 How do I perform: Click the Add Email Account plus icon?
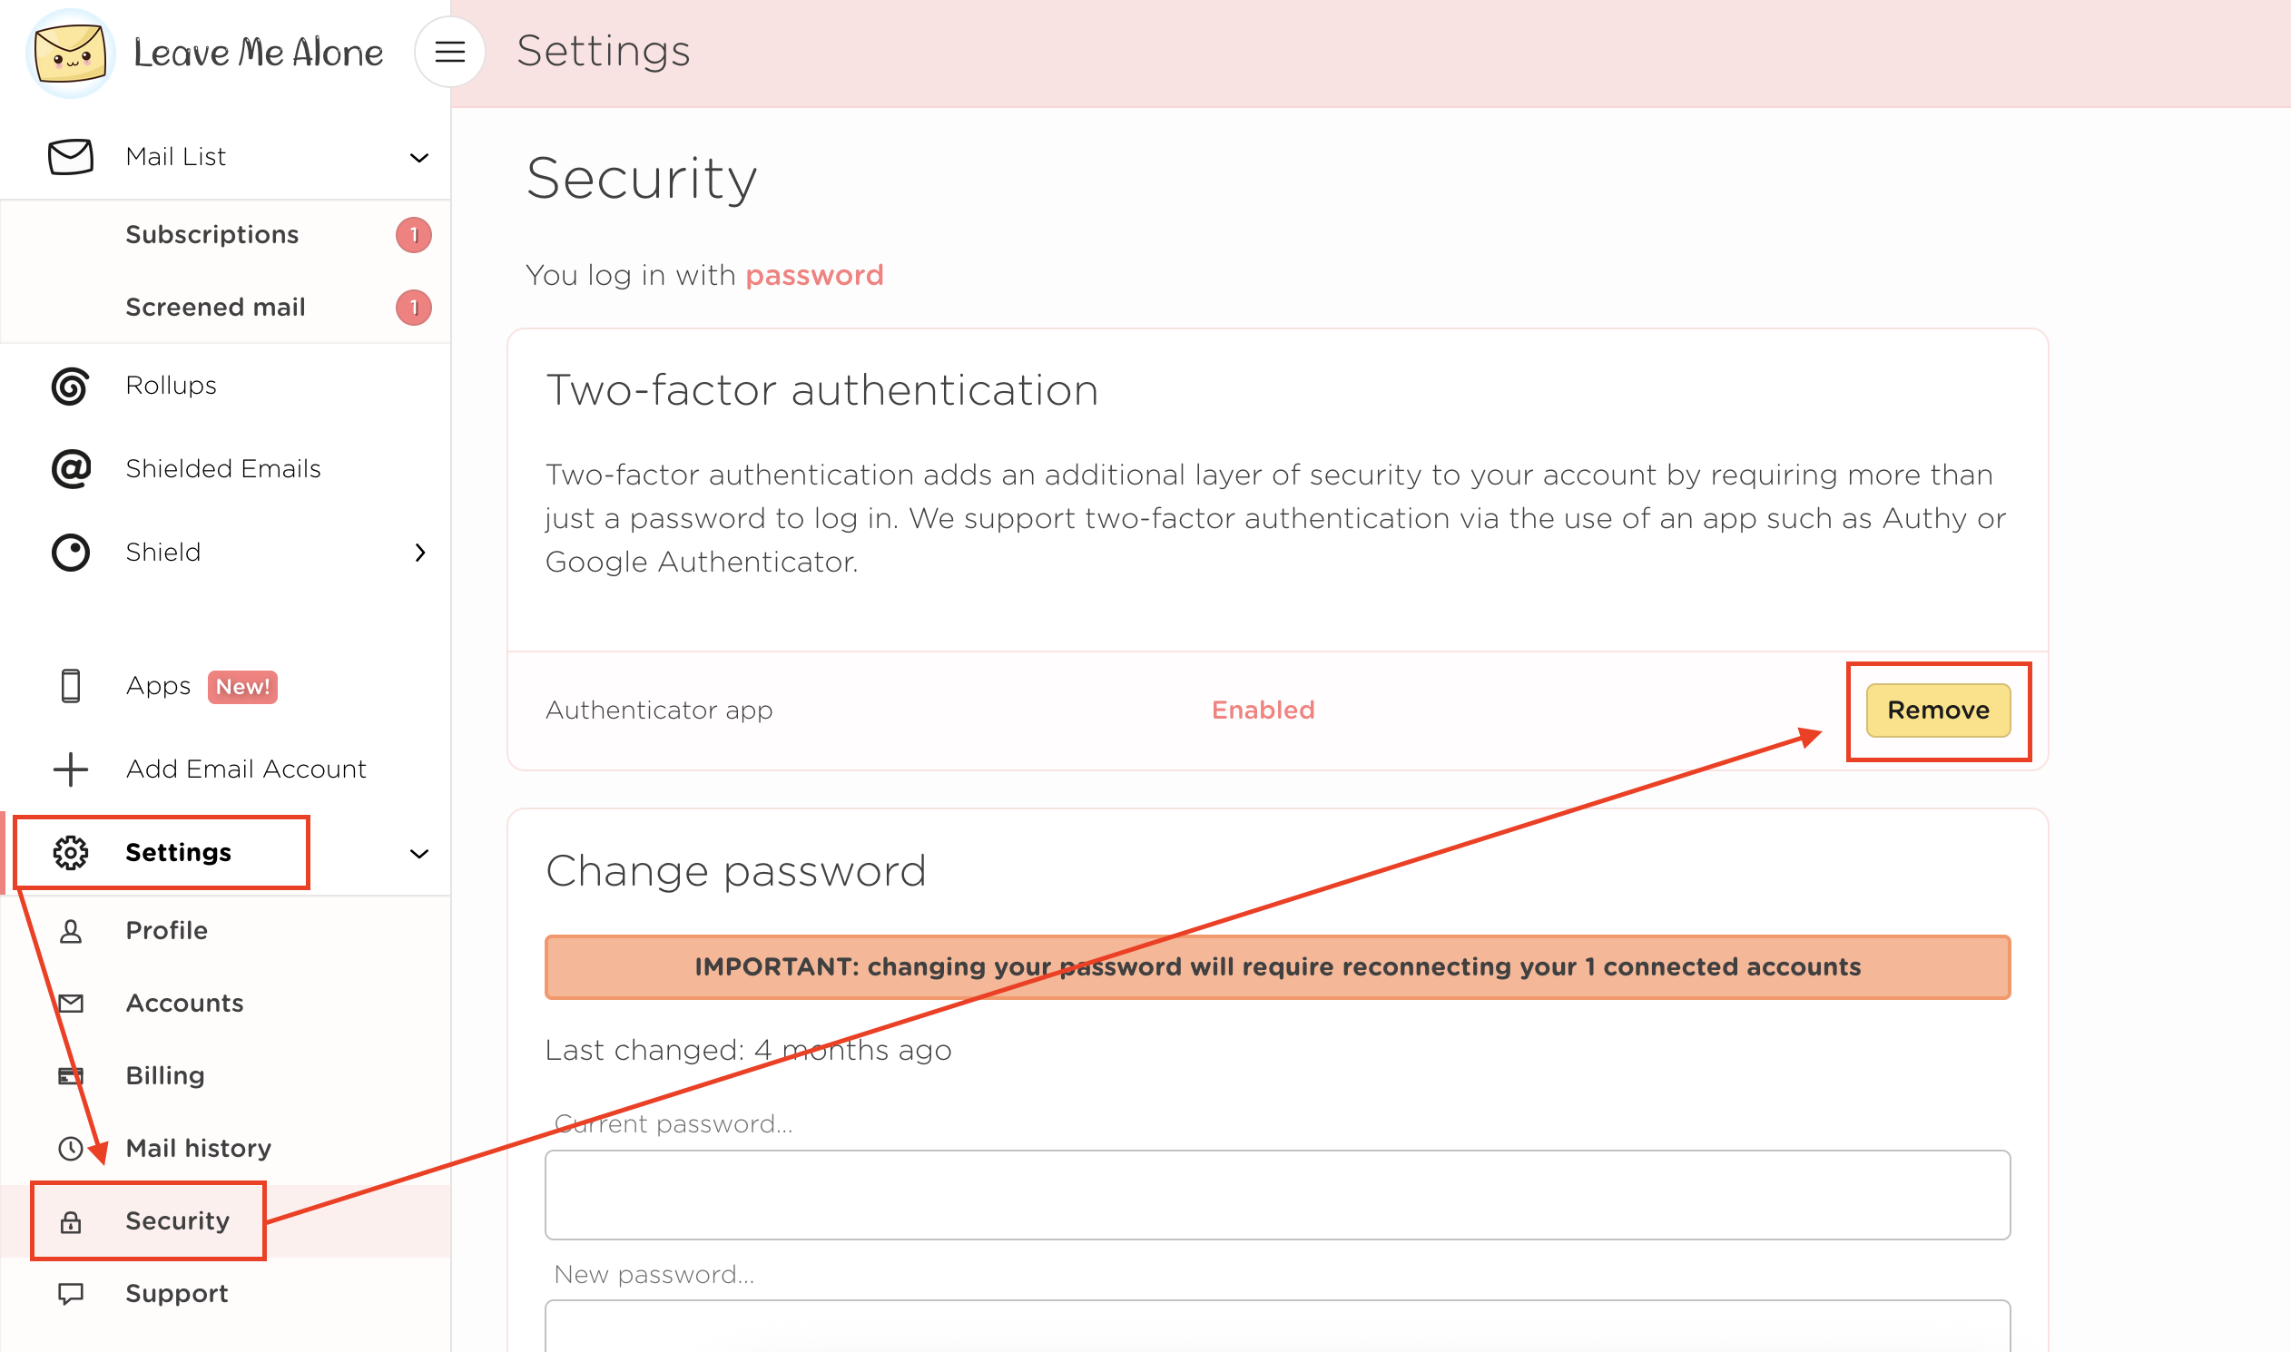point(70,769)
